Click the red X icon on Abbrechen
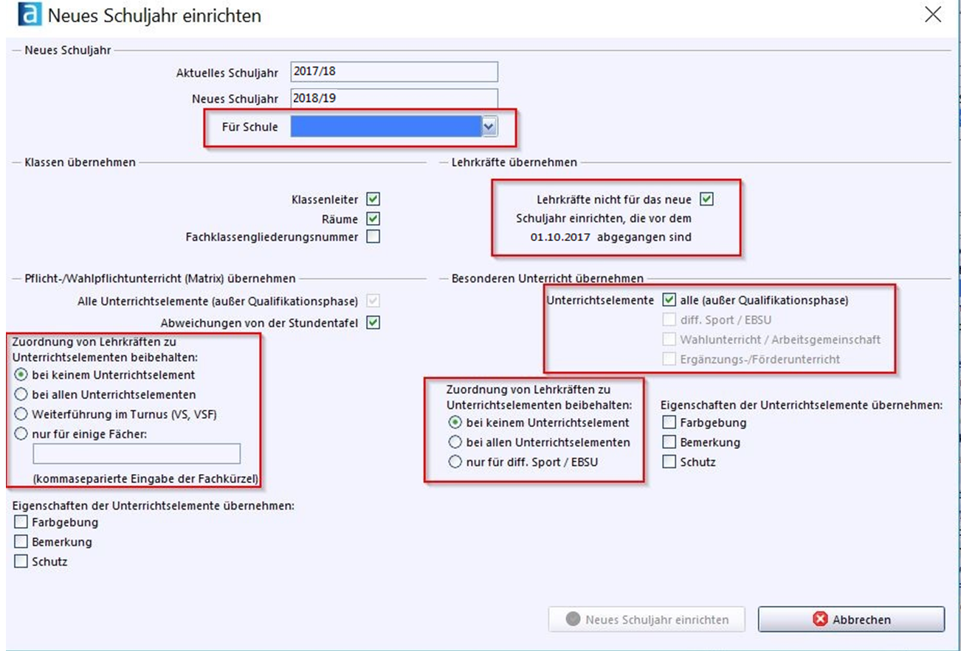 [x=820, y=619]
